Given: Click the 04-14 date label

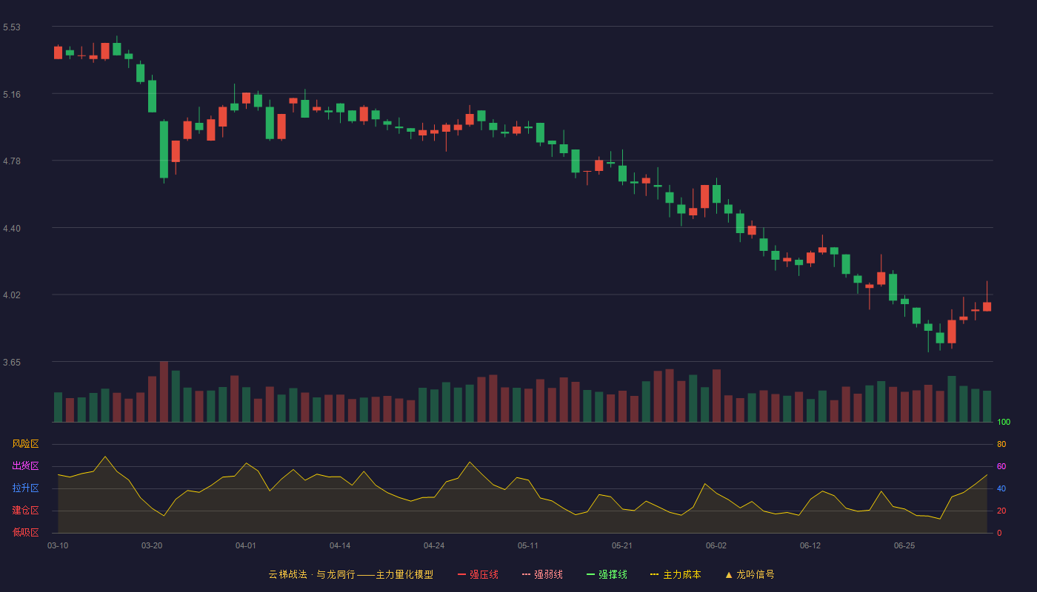Looking at the screenshot, I should tap(340, 545).
